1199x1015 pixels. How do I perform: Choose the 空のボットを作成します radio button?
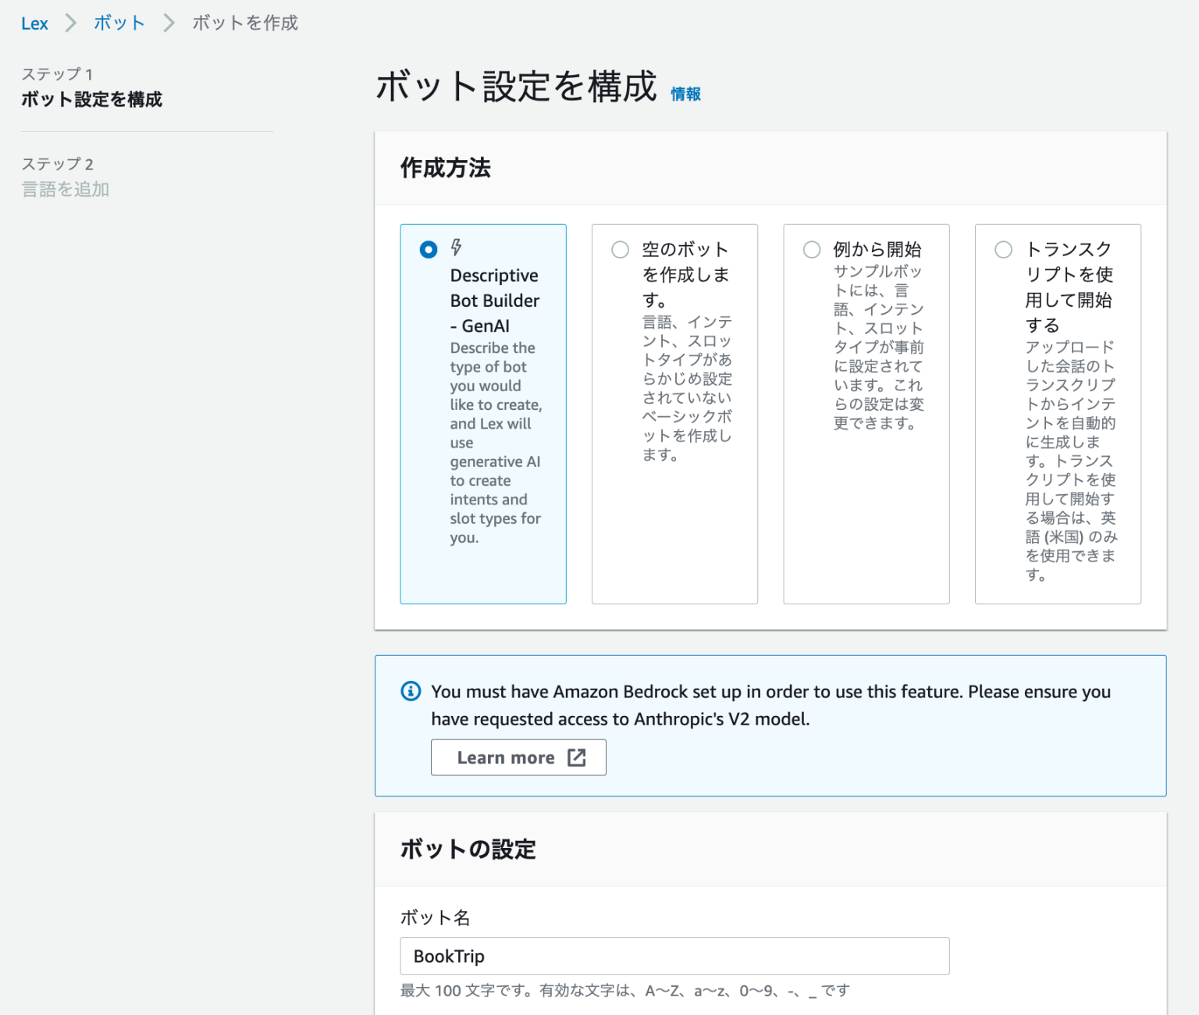[620, 250]
